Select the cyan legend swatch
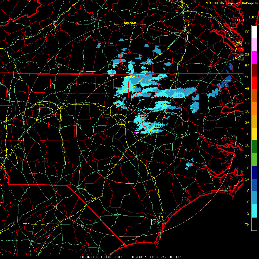 pos(254,211)
